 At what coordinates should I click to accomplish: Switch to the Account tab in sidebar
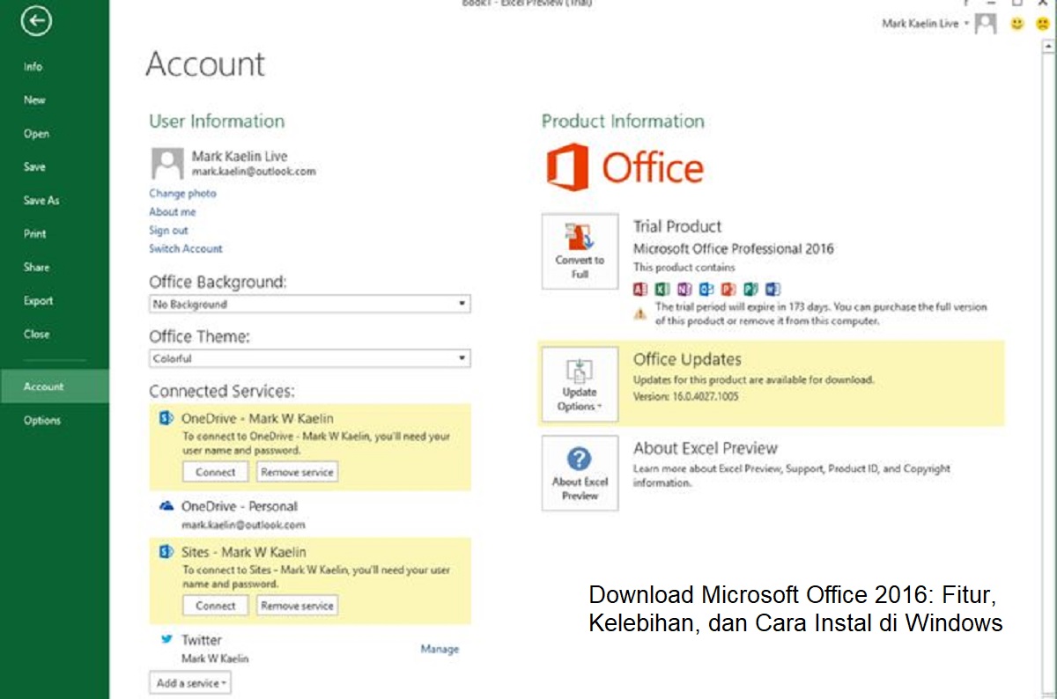click(x=46, y=386)
